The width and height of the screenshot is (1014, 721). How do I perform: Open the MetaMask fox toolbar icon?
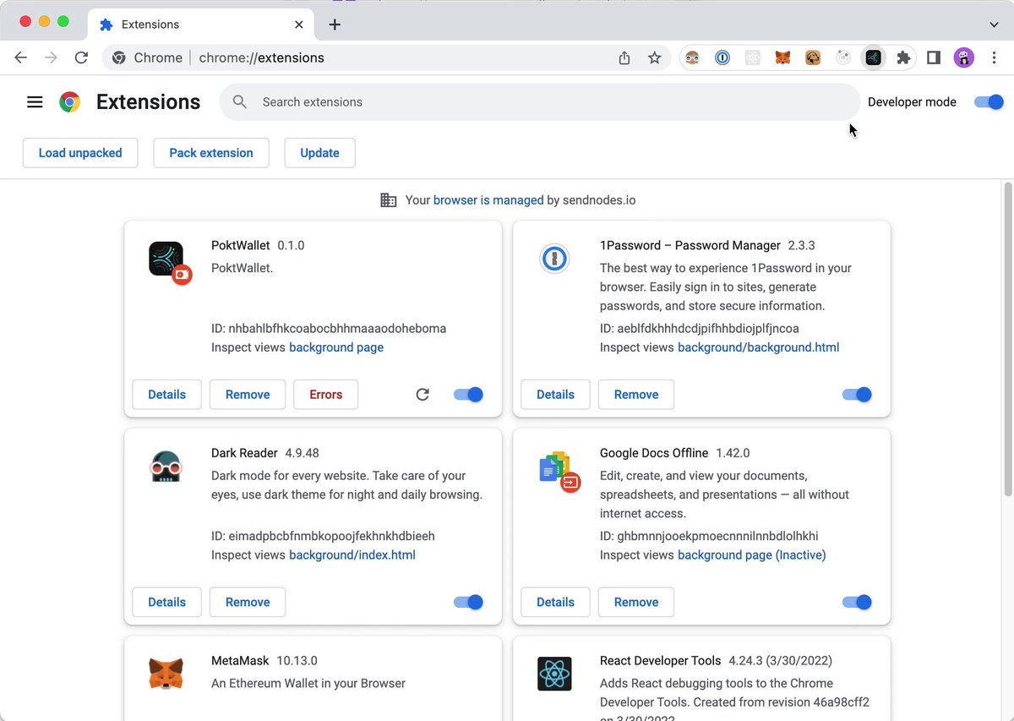click(783, 57)
